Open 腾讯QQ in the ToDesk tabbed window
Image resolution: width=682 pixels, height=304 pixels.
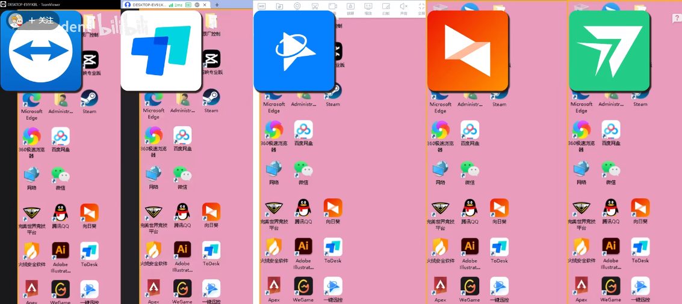click(182, 216)
